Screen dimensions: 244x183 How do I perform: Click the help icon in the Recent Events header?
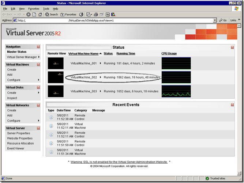(x=232, y=105)
